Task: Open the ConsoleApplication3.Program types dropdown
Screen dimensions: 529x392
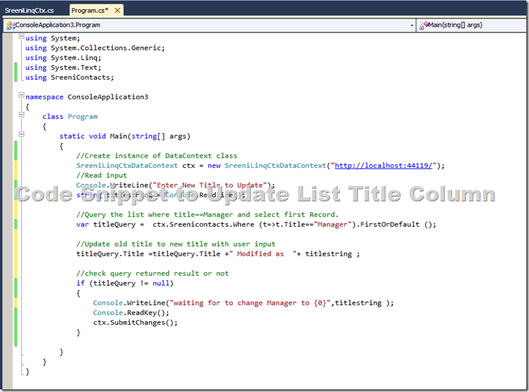Action: coord(412,25)
